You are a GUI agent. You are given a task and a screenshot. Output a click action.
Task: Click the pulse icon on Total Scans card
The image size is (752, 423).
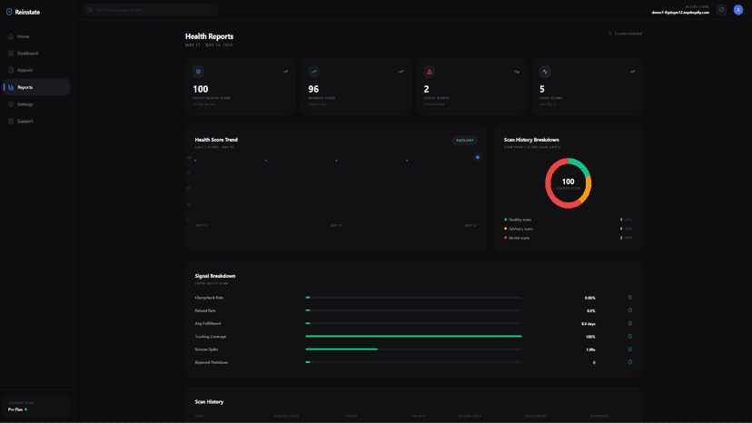point(545,72)
